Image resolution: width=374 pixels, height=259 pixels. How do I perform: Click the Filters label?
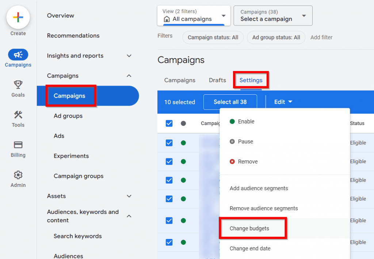[x=165, y=36]
